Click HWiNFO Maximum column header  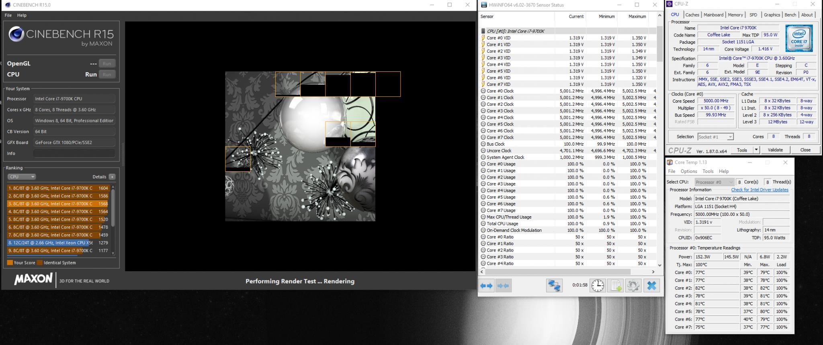633,16
